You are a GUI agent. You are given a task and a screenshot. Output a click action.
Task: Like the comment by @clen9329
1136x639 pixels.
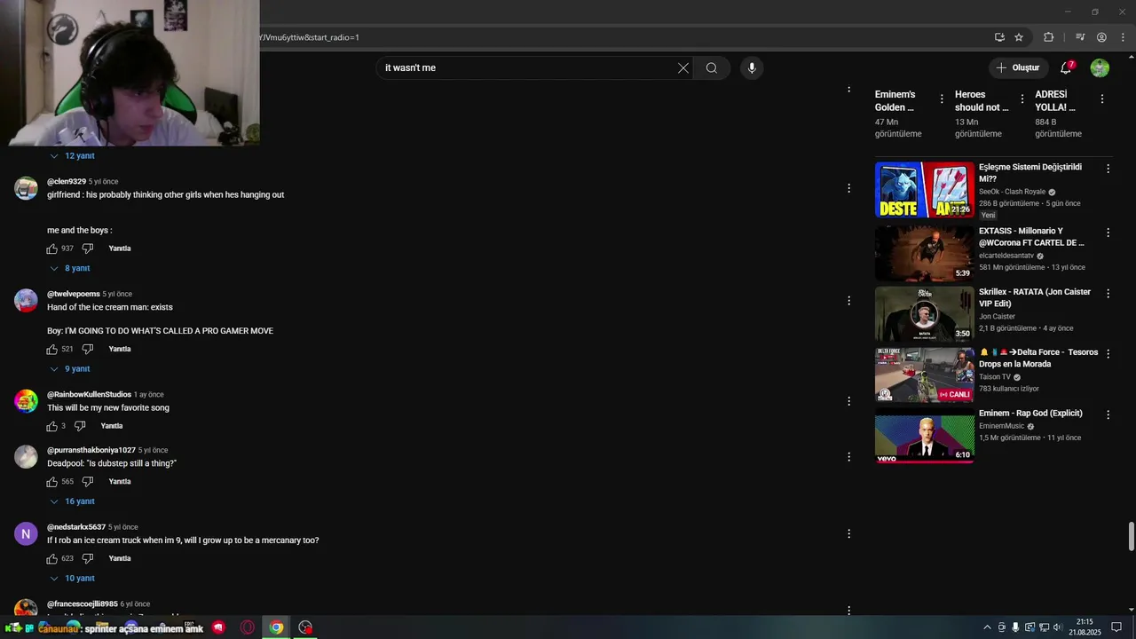pos(52,248)
